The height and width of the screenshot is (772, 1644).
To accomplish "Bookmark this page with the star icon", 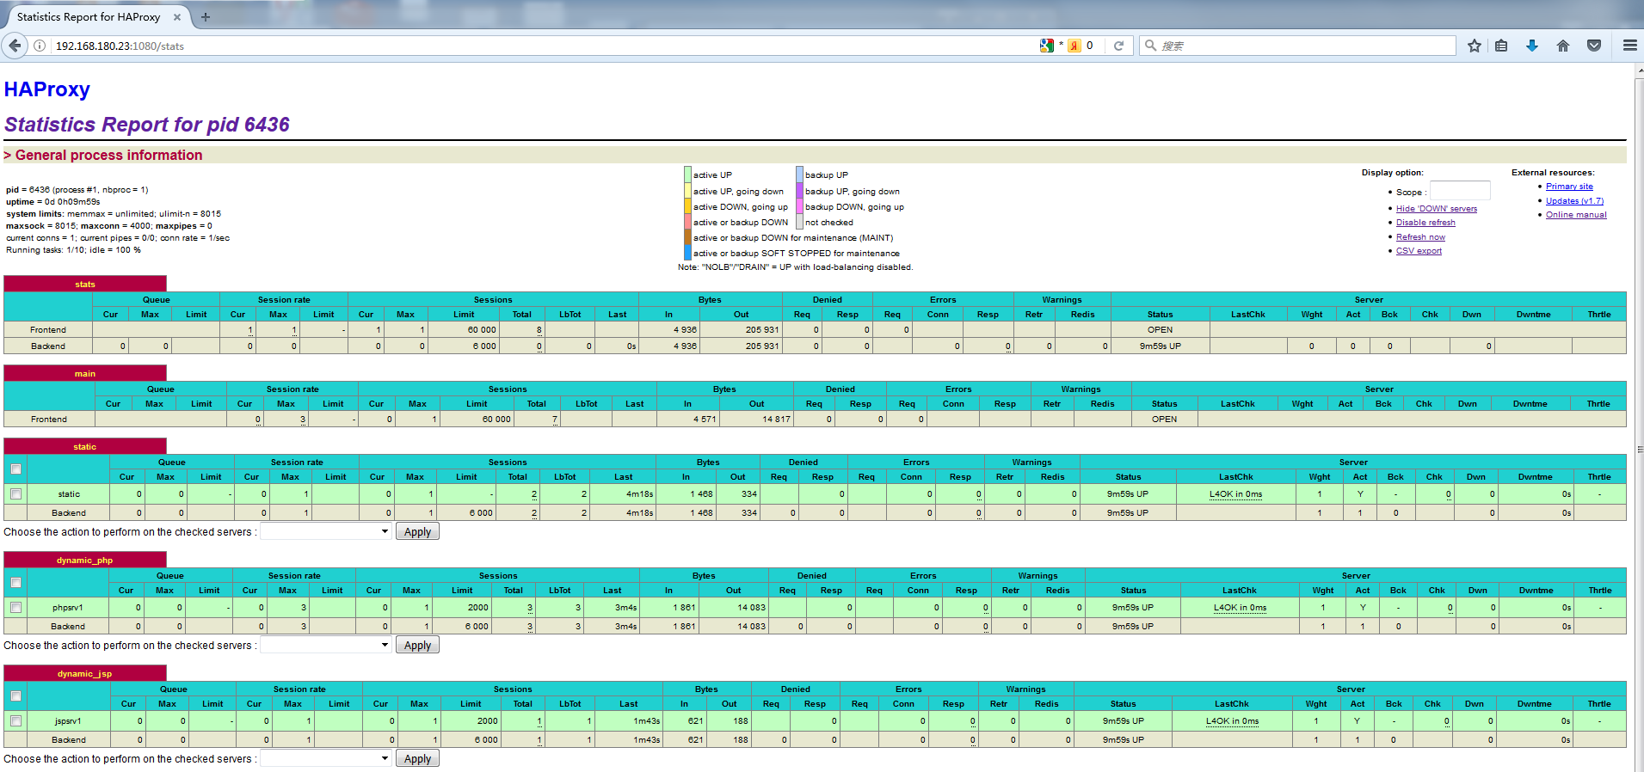I will (x=1475, y=46).
